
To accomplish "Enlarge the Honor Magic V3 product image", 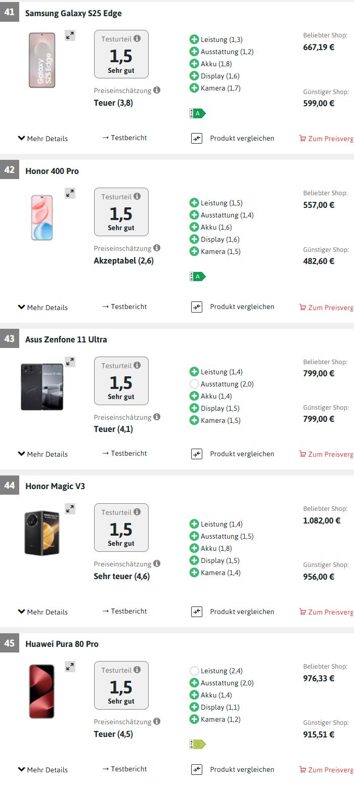I will (70, 509).
